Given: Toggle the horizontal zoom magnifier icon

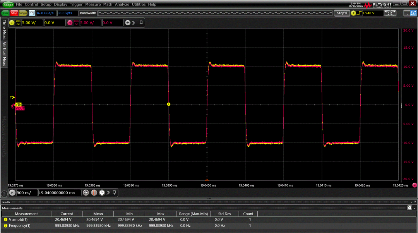Looking at the screenshot, I should pyautogui.click(x=86, y=192).
